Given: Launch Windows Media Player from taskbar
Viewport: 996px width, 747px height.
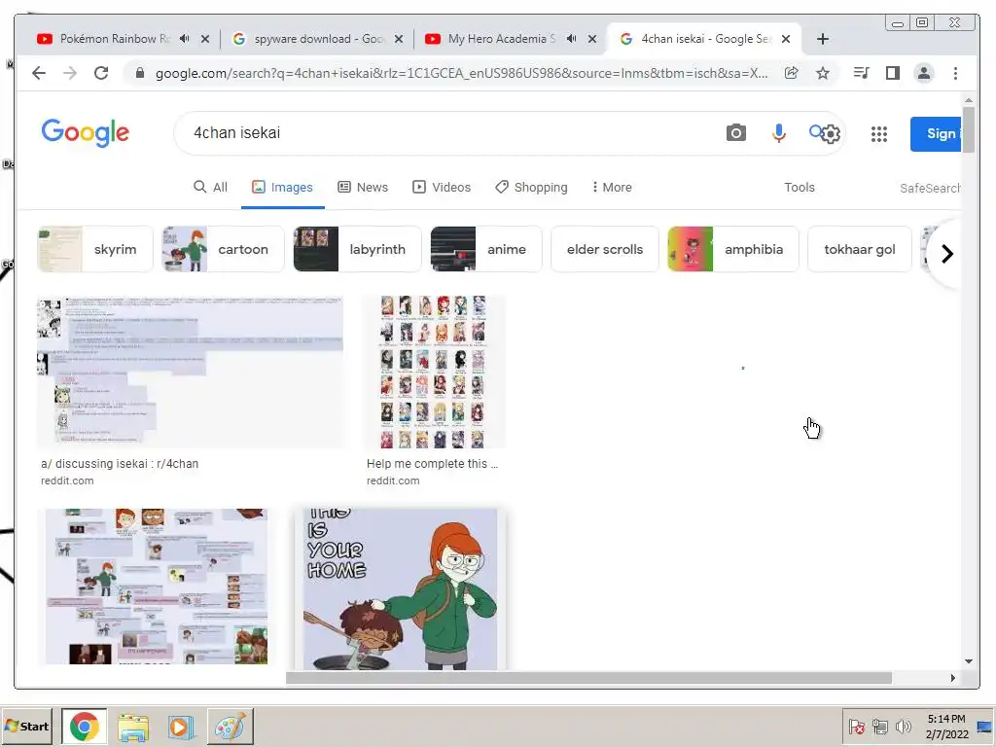Looking at the screenshot, I should [181, 726].
